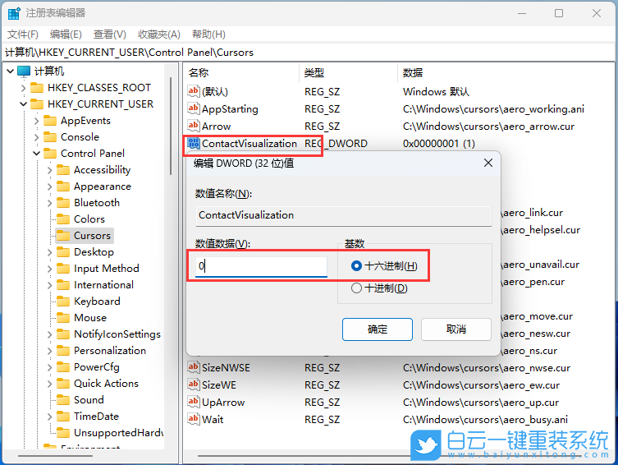618x465 pixels.
Task: Collapse the Control Panel node
Action: [x=36, y=154]
